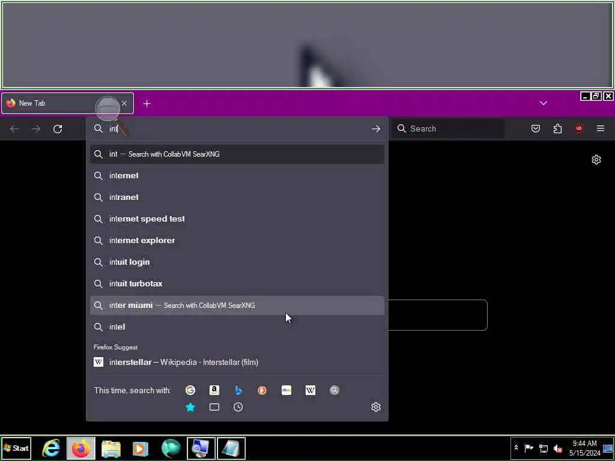Open the monitor with magnifier taskbar app
This screenshot has height=461, width=615.
pyautogui.click(x=201, y=448)
